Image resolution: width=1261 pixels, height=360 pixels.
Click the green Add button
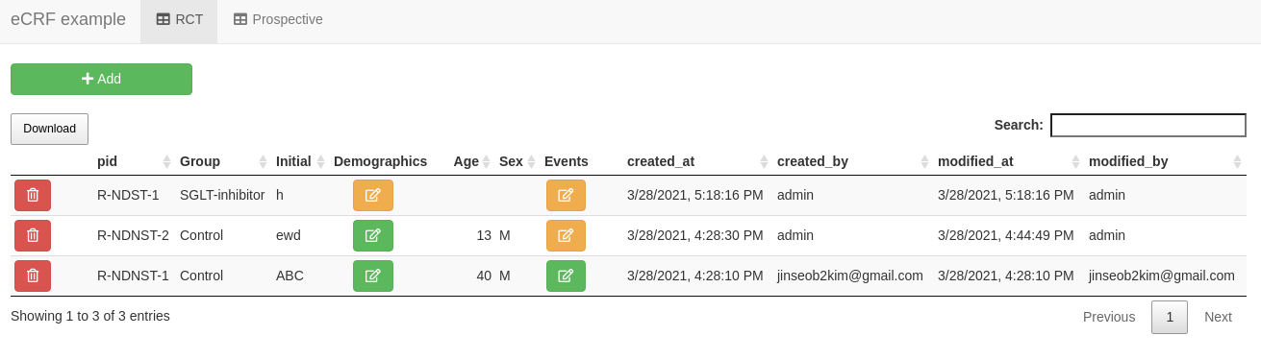101,79
